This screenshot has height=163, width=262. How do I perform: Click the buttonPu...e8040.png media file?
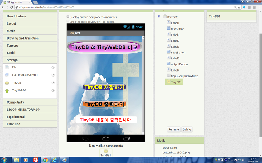[x=176, y=153]
